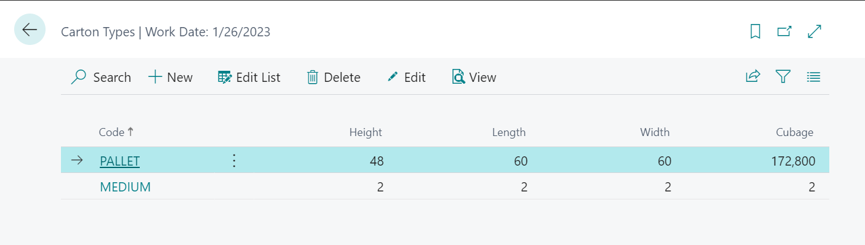Click Edit List in the toolbar
The width and height of the screenshot is (865, 245).
(249, 78)
